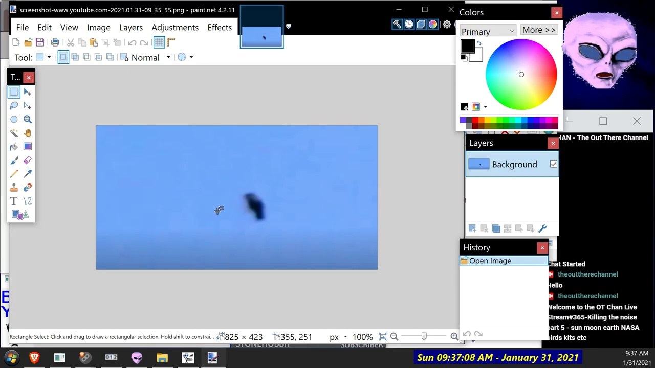Pick the Eraser tool

click(28, 160)
